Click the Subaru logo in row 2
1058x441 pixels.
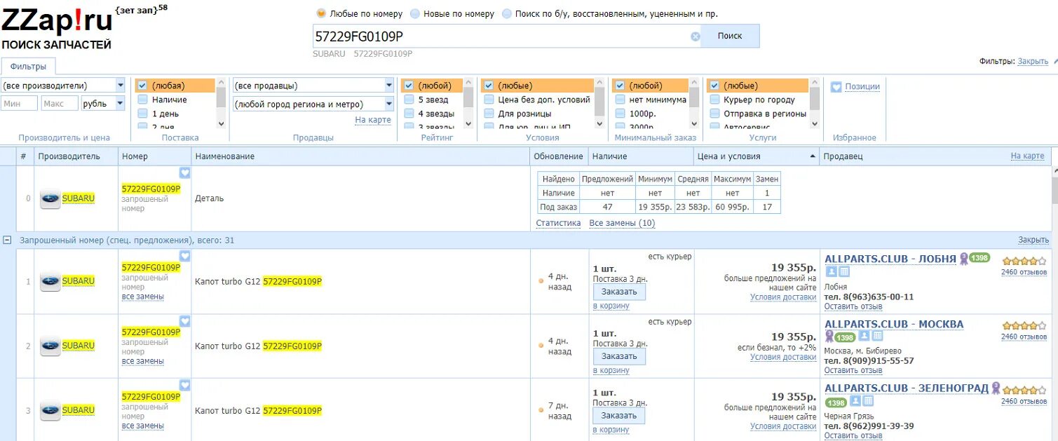(x=50, y=346)
